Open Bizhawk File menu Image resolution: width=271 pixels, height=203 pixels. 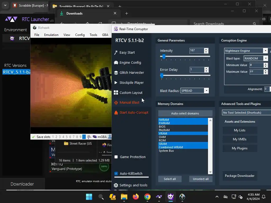[x=37, y=35]
